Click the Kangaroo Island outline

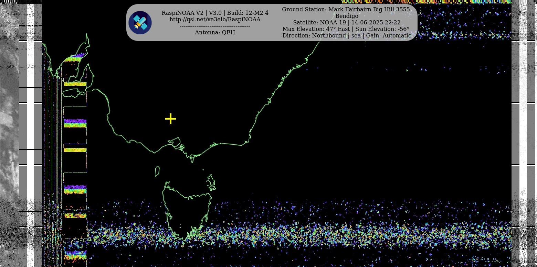(x=74, y=92)
